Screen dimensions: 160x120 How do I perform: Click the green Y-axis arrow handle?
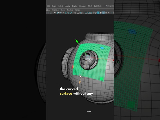tap(77, 41)
